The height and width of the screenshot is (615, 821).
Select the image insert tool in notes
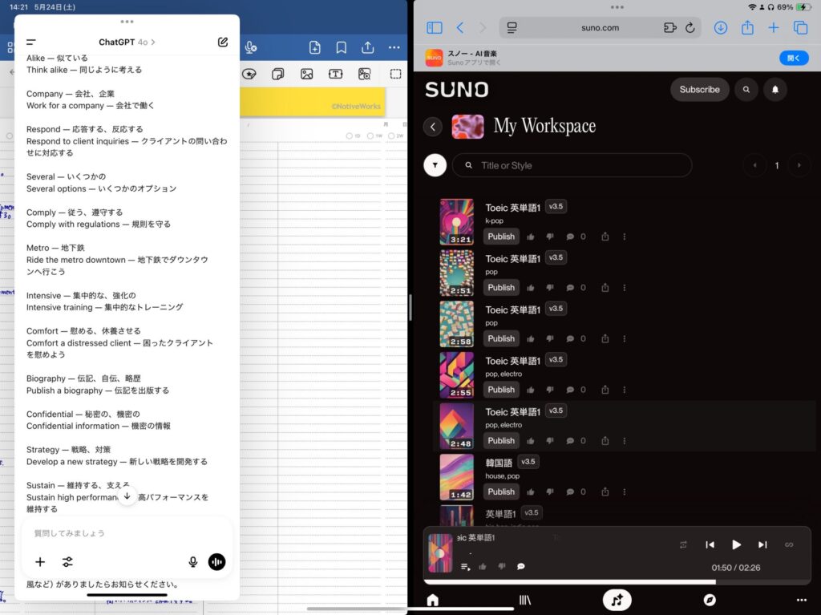(307, 74)
